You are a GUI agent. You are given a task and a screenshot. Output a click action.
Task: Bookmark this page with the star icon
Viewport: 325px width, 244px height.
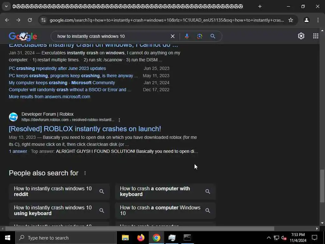tap(291, 20)
